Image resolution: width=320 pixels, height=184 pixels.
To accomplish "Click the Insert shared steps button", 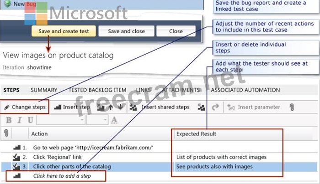I will click(x=160, y=107).
